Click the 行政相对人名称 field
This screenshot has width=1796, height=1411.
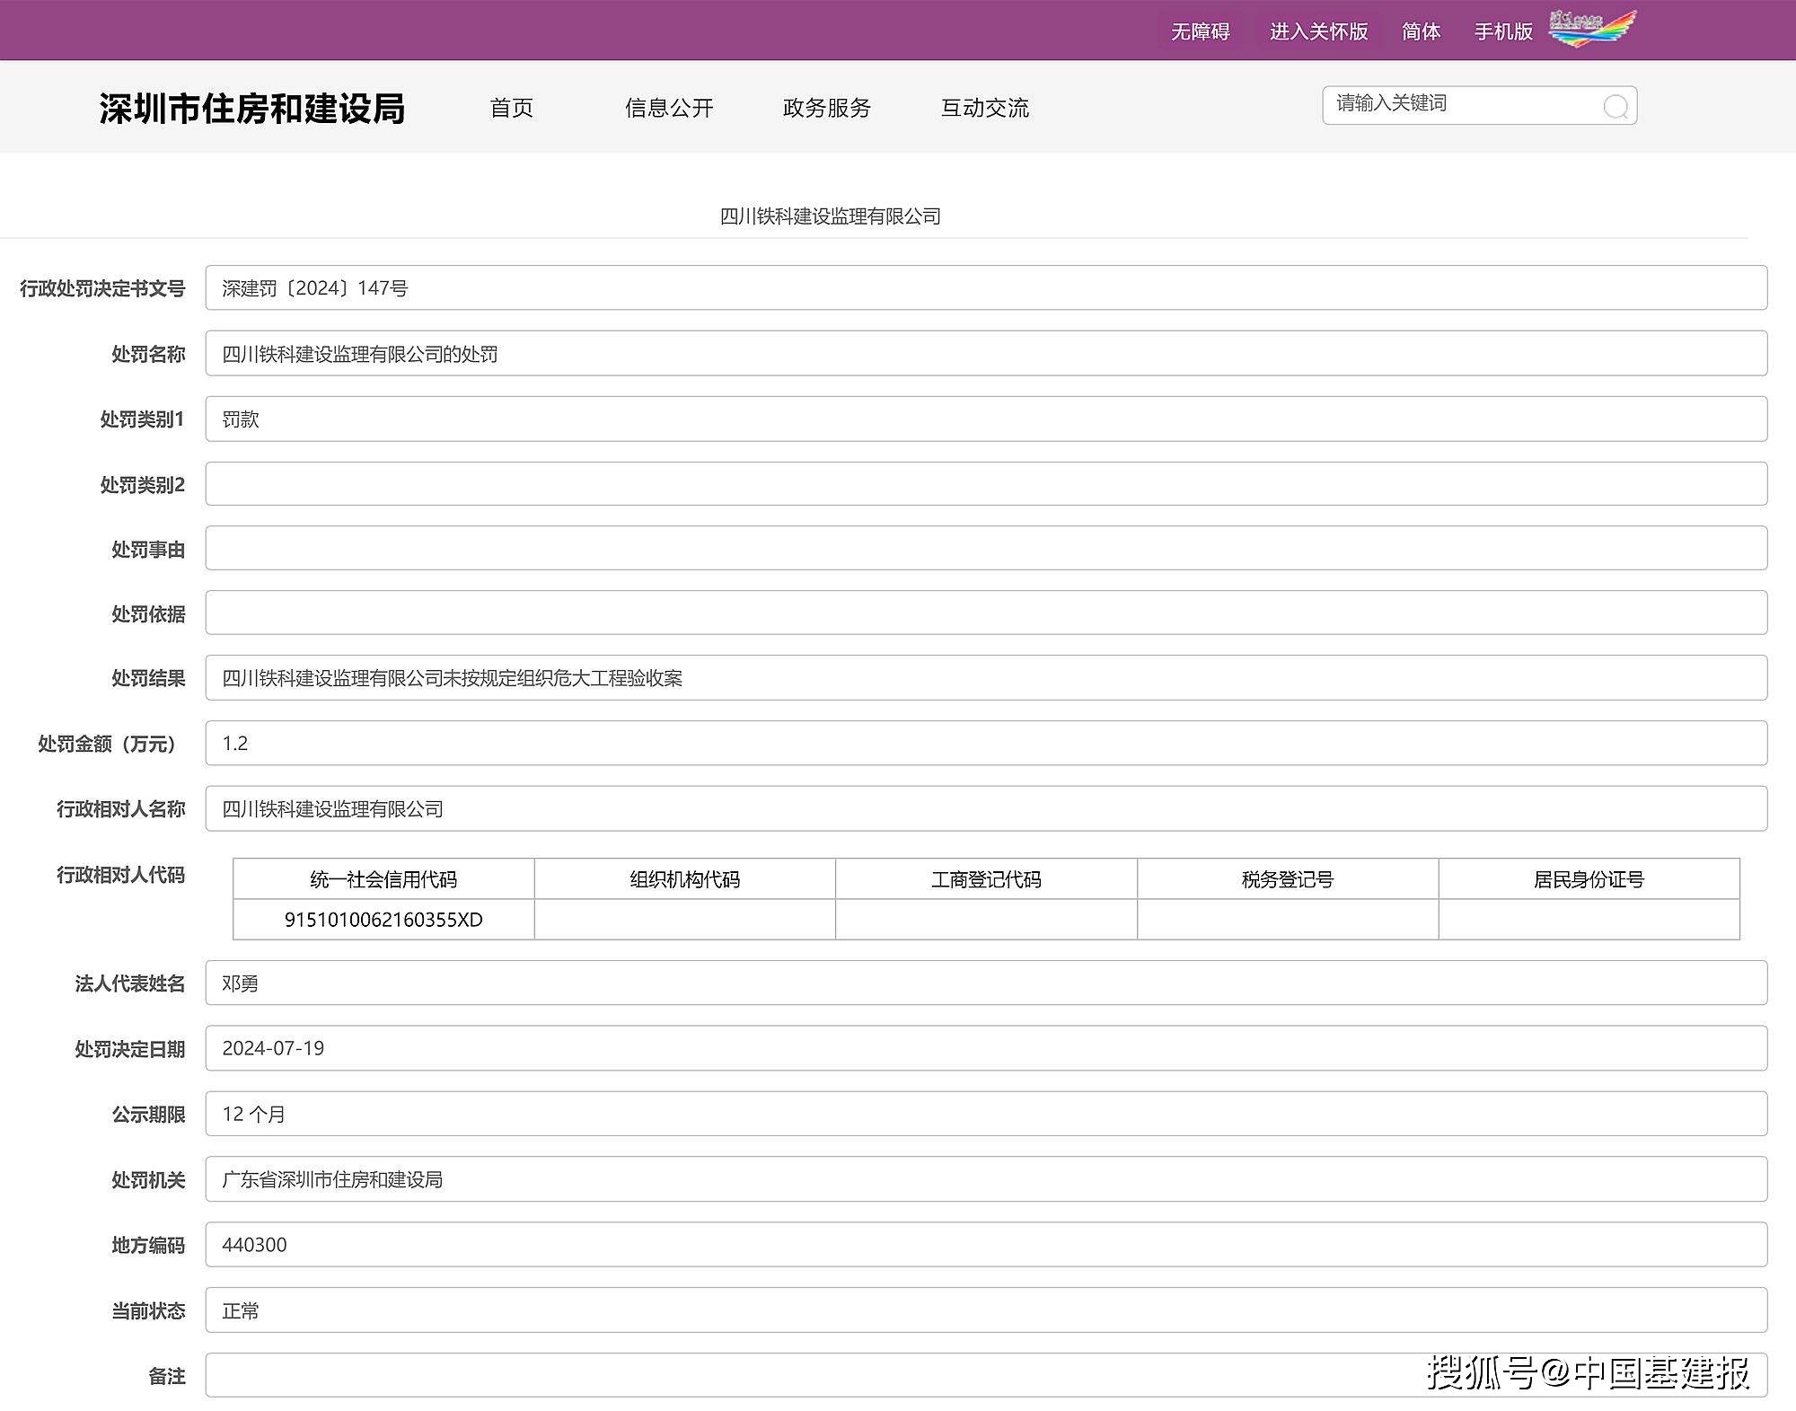(986, 808)
